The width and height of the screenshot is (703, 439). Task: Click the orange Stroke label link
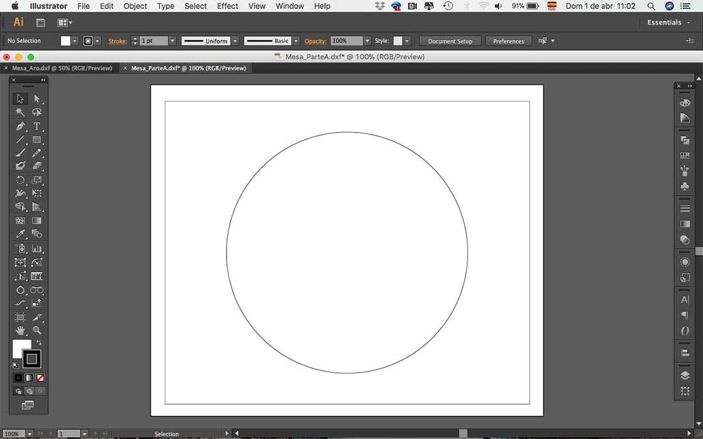[117, 41]
